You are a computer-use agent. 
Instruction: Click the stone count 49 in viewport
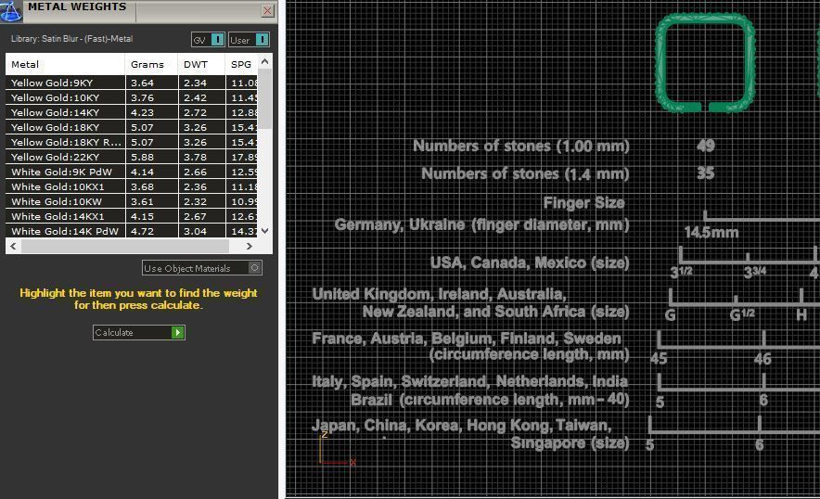[706, 146]
